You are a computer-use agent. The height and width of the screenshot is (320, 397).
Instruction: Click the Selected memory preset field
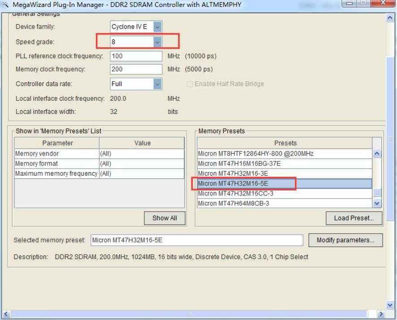pos(197,240)
